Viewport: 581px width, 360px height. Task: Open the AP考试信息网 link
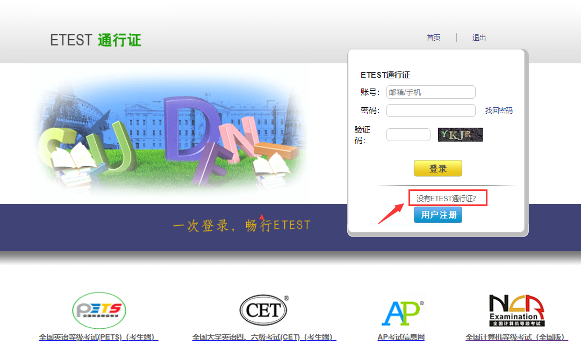point(401,337)
